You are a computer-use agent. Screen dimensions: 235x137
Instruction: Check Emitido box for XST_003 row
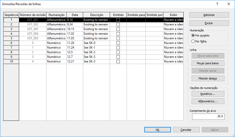click(118, 29)
